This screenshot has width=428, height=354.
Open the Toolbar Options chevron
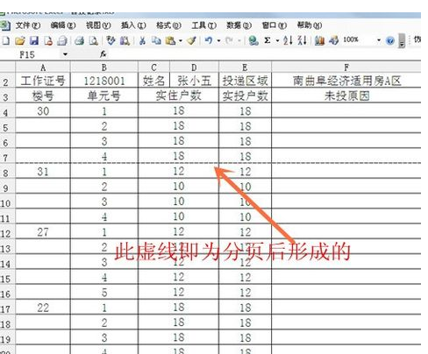[403, 40]
